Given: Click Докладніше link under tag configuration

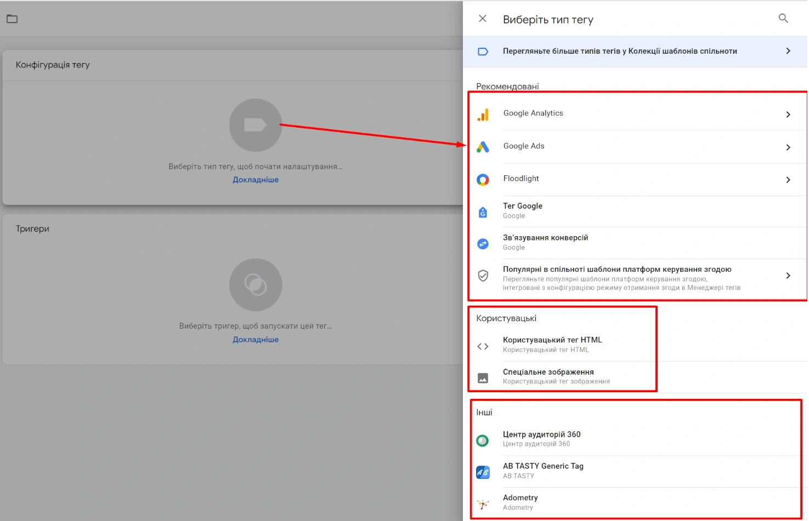Looking at the screenshot, I should coord(256,180).
